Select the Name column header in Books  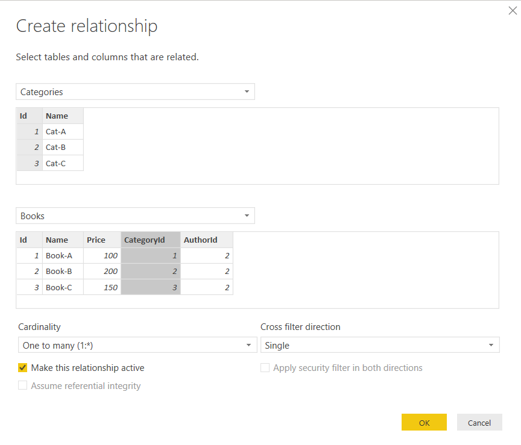click(x=57, y=240)
